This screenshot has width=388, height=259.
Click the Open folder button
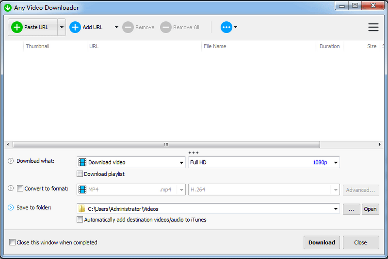[370, 209]
